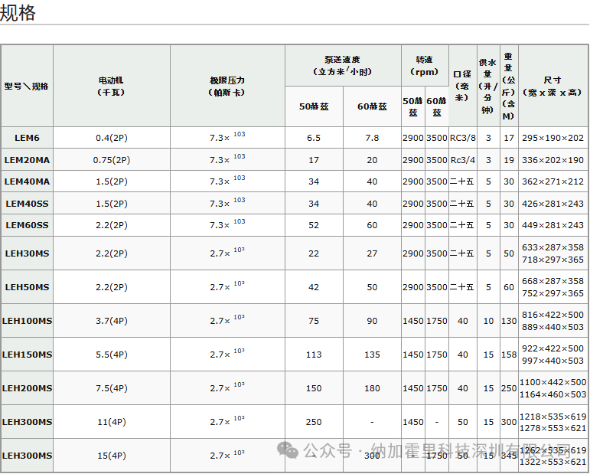This screenshot has height=474, width=590.
Task: Select the motor value 5.5(4P)
Action: click(112, 355)
